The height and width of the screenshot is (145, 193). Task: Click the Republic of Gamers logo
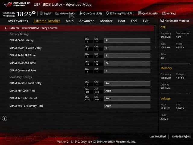[17, 4]
